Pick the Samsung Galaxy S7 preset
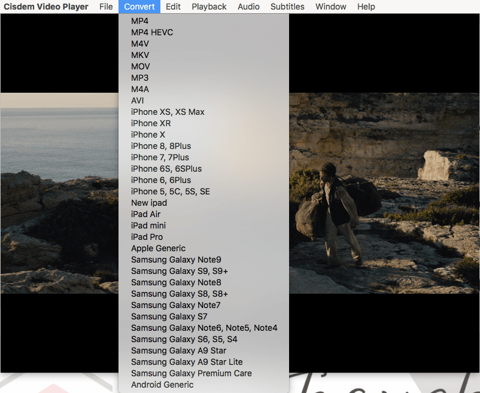This screenshot has width=480, height=393. click(x=203, y=316)
